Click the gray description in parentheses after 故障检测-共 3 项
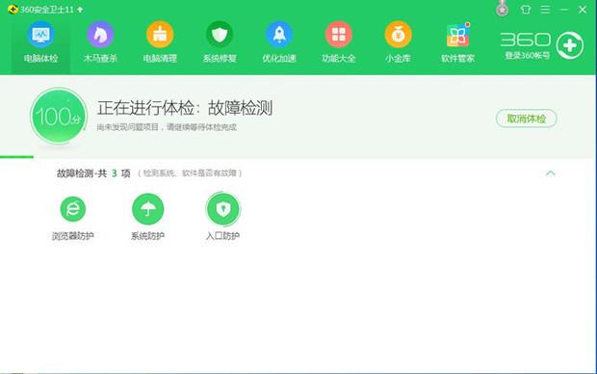 pos(190,174)
